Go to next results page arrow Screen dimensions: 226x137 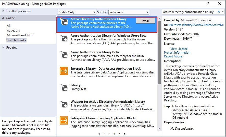pos(124,134)
